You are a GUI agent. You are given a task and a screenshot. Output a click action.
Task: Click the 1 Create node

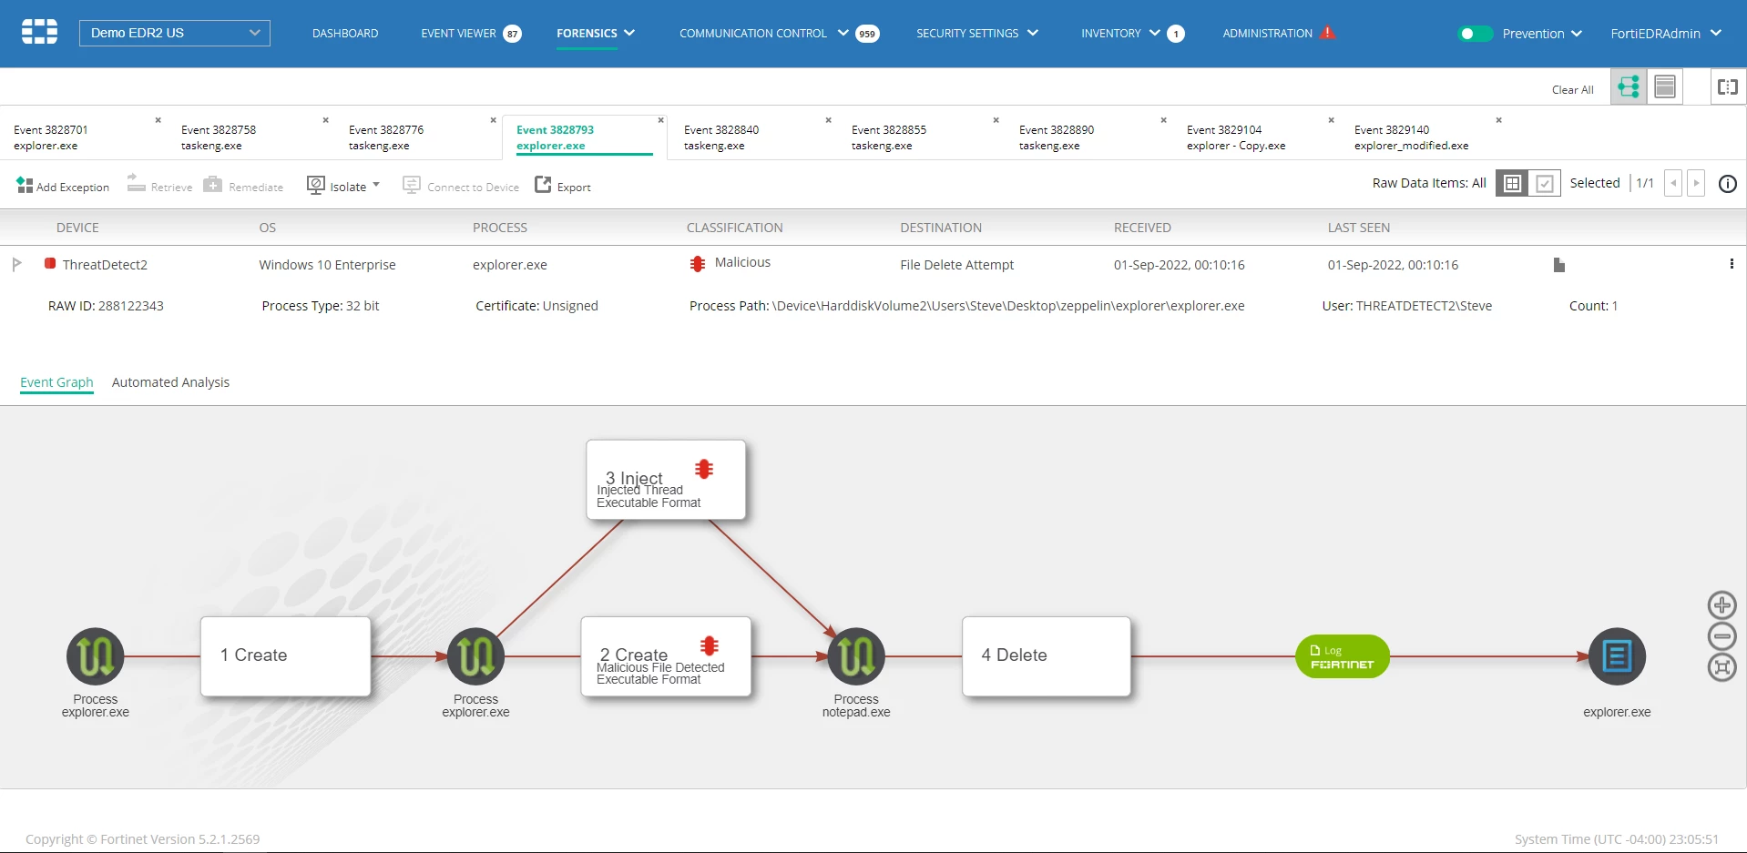pyautogui.click(x=285, y=656)
